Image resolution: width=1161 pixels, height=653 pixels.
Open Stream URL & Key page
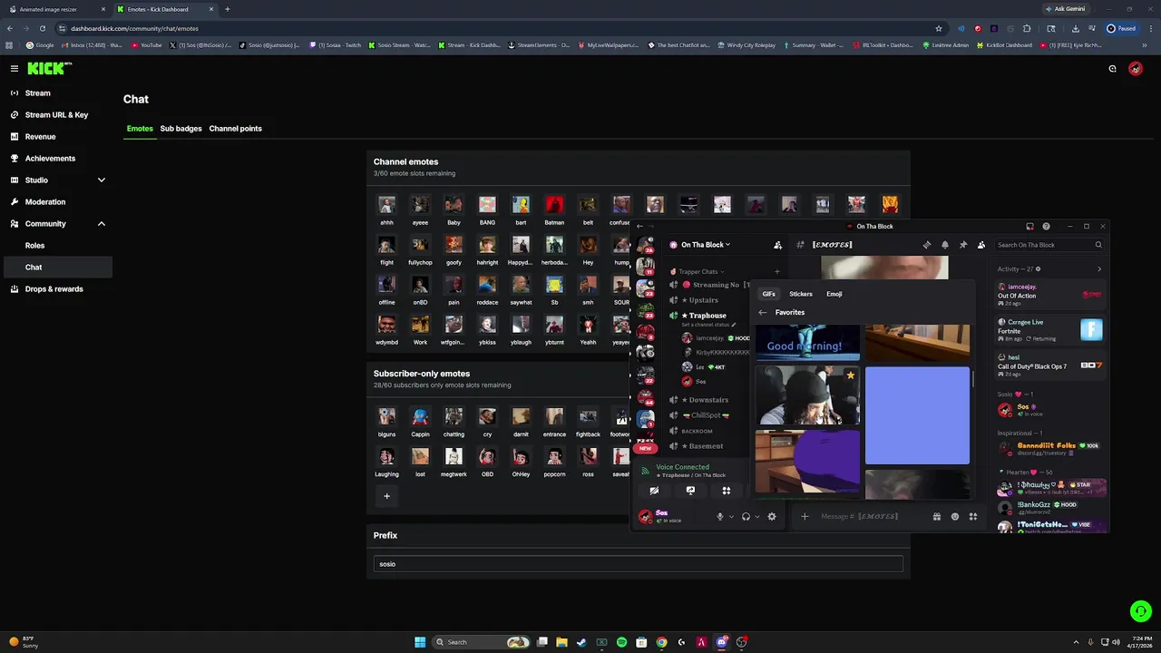[56, 115]
